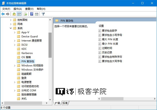
Task: Click the Forward arrow in toolbar
Action: click(x=8, y=14)
